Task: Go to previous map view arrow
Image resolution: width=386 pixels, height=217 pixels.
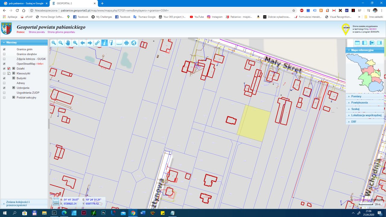Action: coord(83,43)
